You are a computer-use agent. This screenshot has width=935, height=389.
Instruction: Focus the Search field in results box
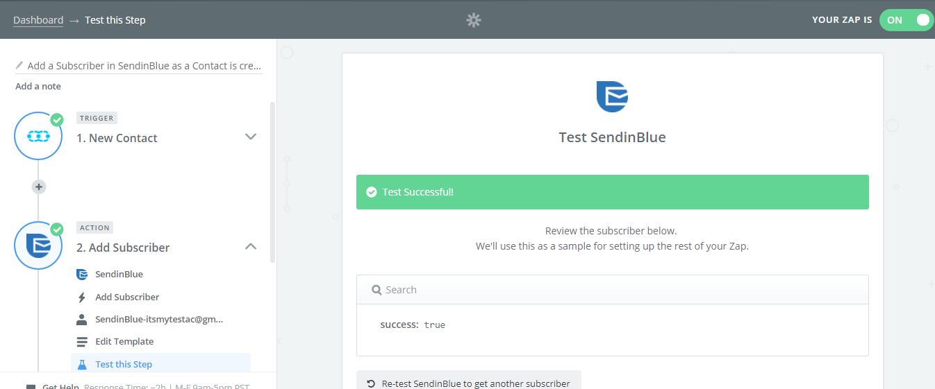pyautogui.click(x=613, y=290)
